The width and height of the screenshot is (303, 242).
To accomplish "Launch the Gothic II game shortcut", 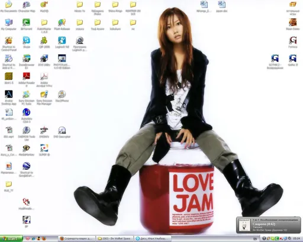I will 293,58.
